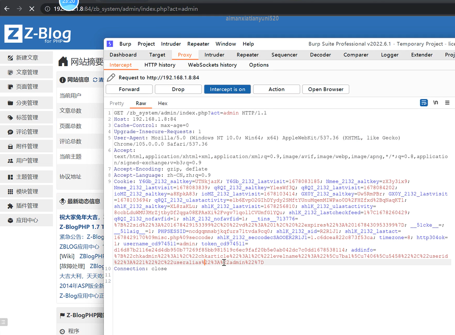Open the Intruder menu in Burp menu bar
This screenshot has width=455, height=335.
tap(171, 44)
